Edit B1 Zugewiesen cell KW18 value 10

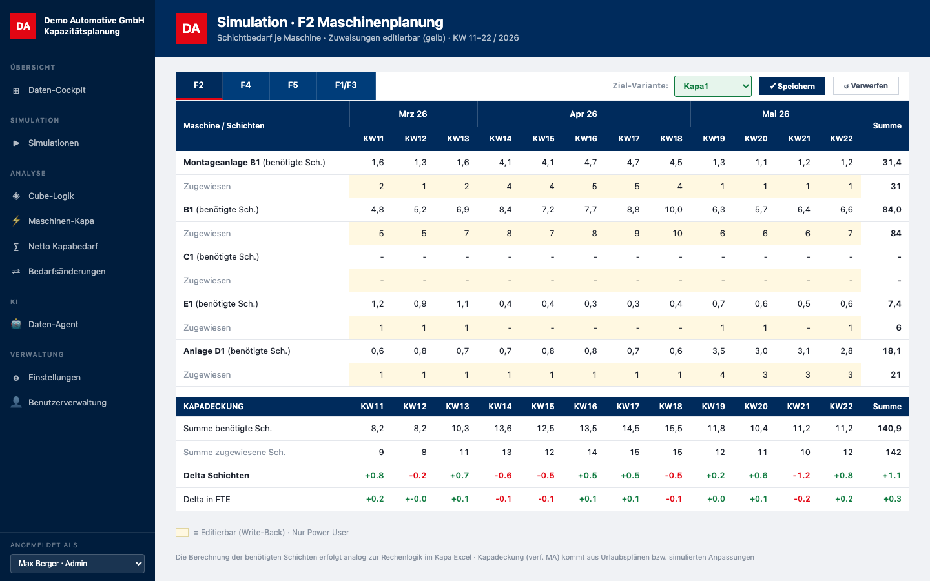click(x=669, y=233)
